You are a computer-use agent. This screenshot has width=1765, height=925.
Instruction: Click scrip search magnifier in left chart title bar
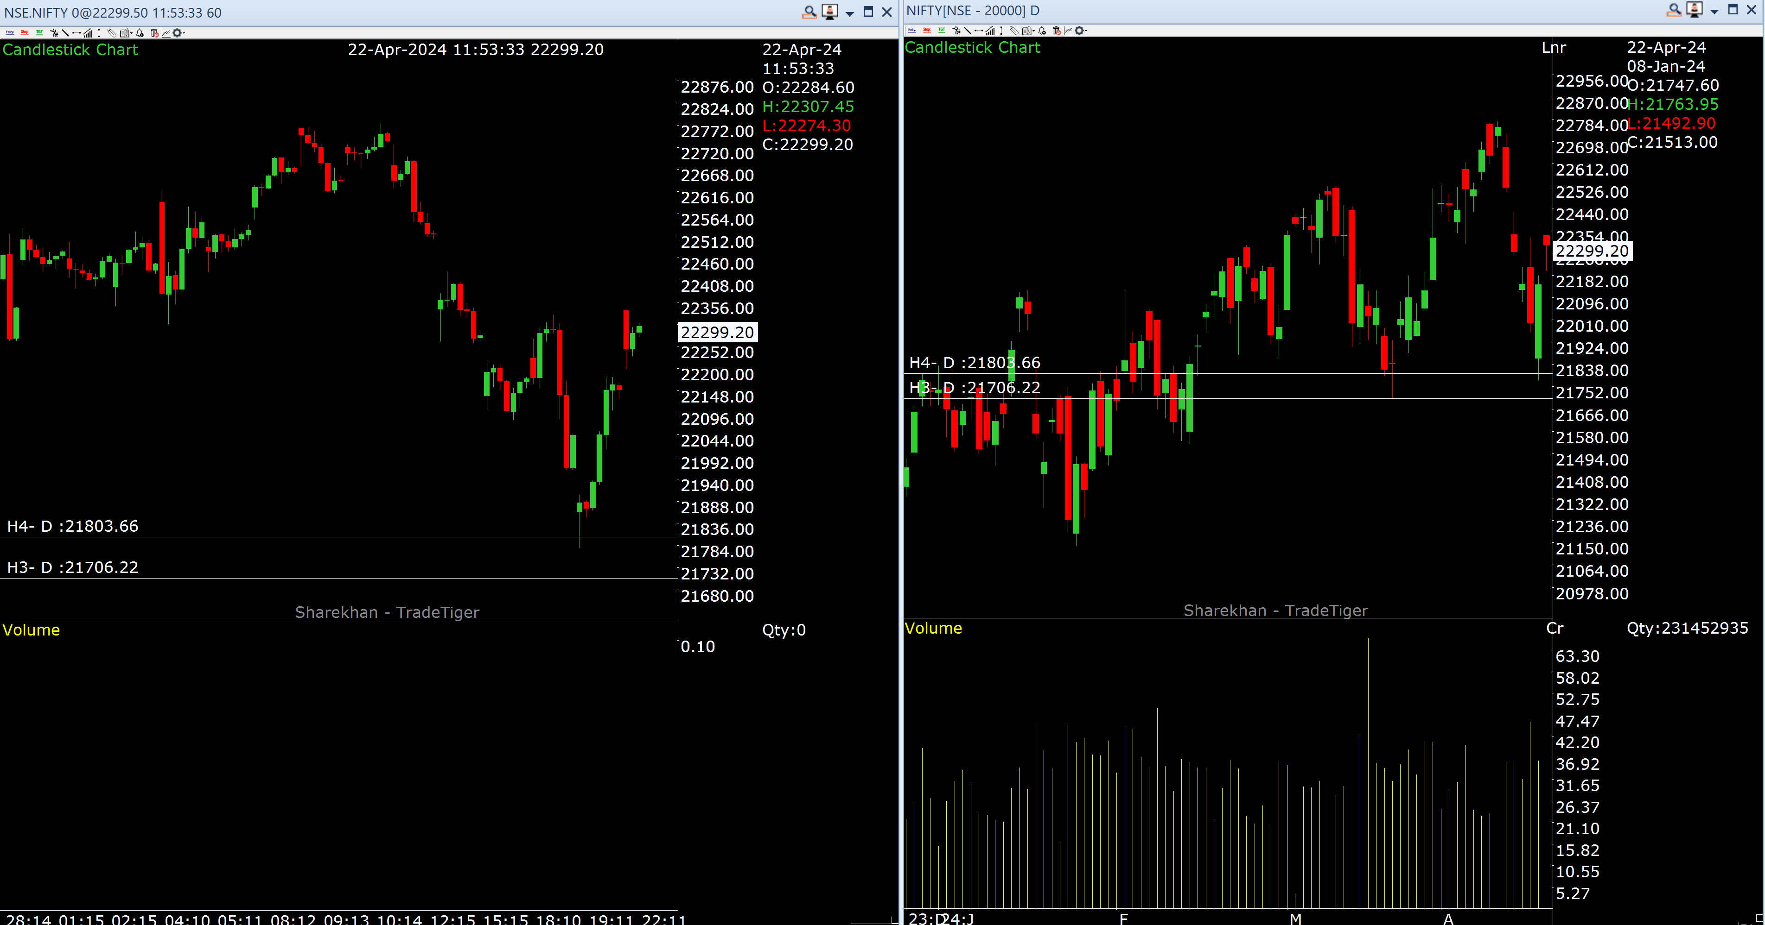pos(809,12)
